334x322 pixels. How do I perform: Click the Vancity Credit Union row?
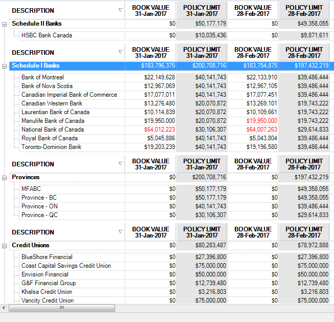coord(48,300)
